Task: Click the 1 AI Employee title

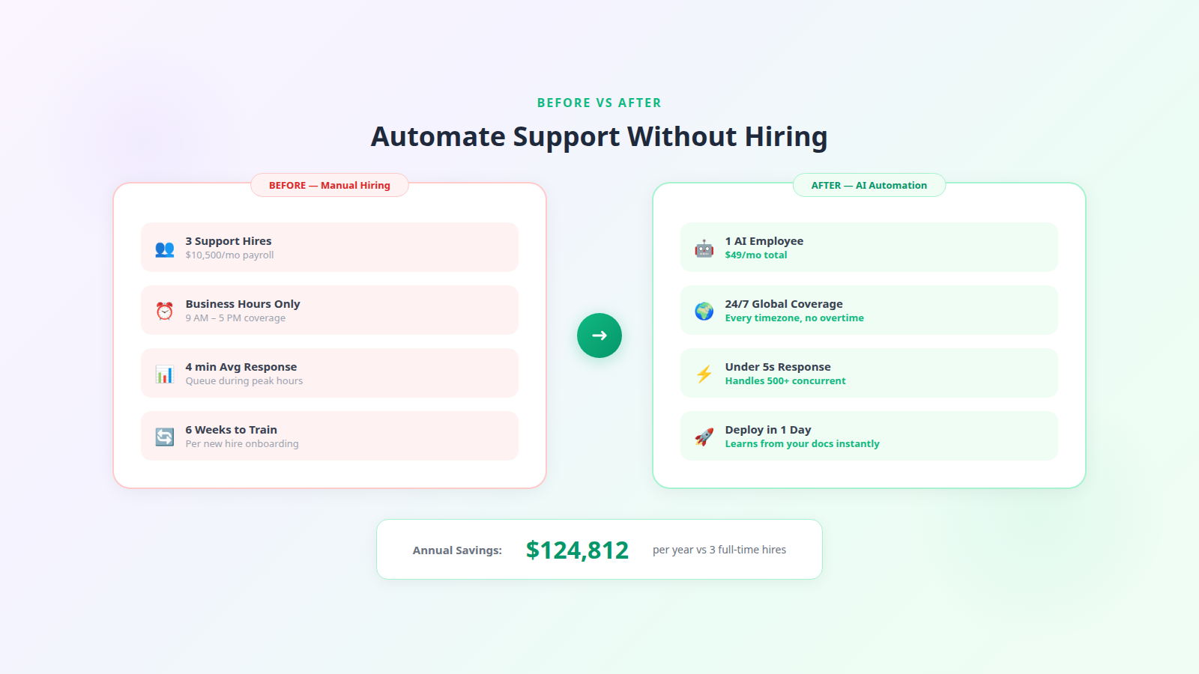Action: pos(764,241)
